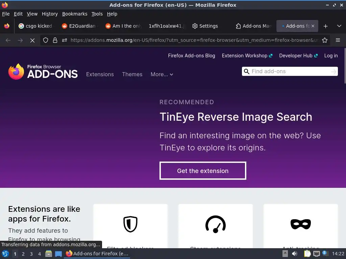Open the File menu
346x259 pixels.
click(x=6, y=14)
